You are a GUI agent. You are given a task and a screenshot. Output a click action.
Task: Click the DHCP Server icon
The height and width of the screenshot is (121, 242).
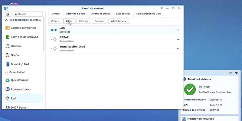click(7, 107)
